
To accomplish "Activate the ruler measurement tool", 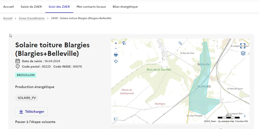I will (x=181, y=43).
